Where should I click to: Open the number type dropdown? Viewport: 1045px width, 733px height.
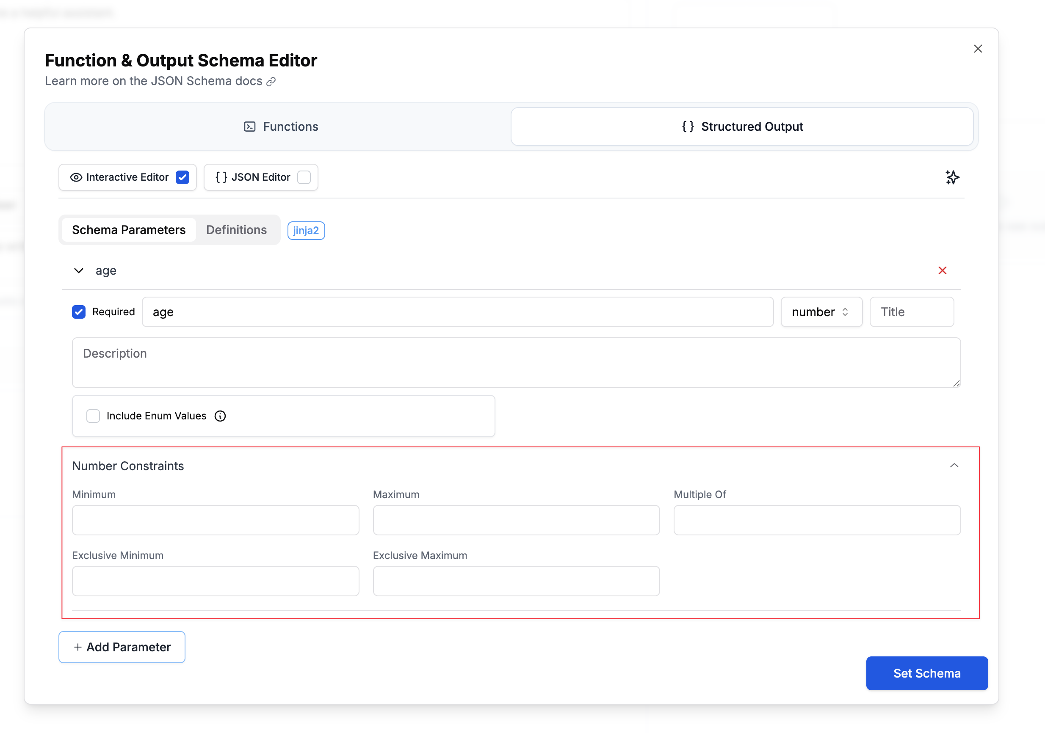[821, 311]
